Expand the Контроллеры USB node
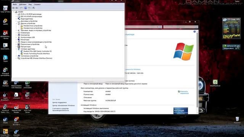 point(16,37)
